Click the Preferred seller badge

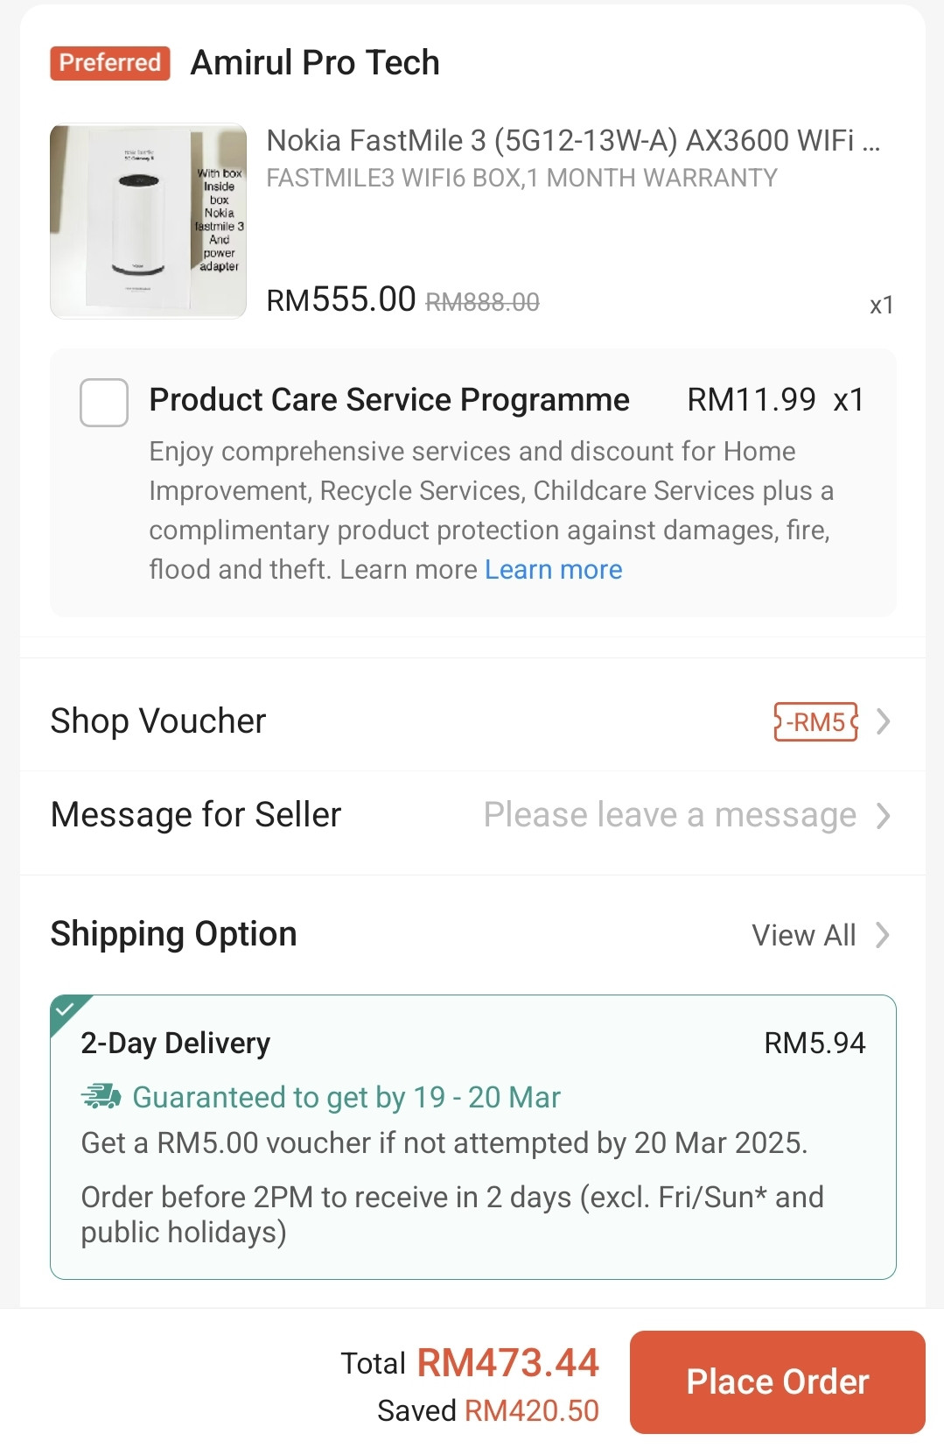click(110, 63)
